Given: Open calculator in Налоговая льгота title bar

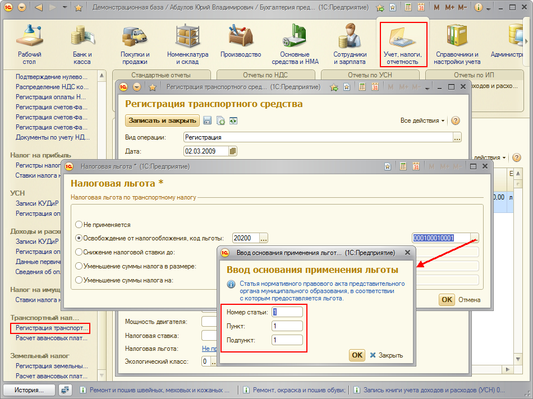Looking at the screenshot, I should pos(403,166).
